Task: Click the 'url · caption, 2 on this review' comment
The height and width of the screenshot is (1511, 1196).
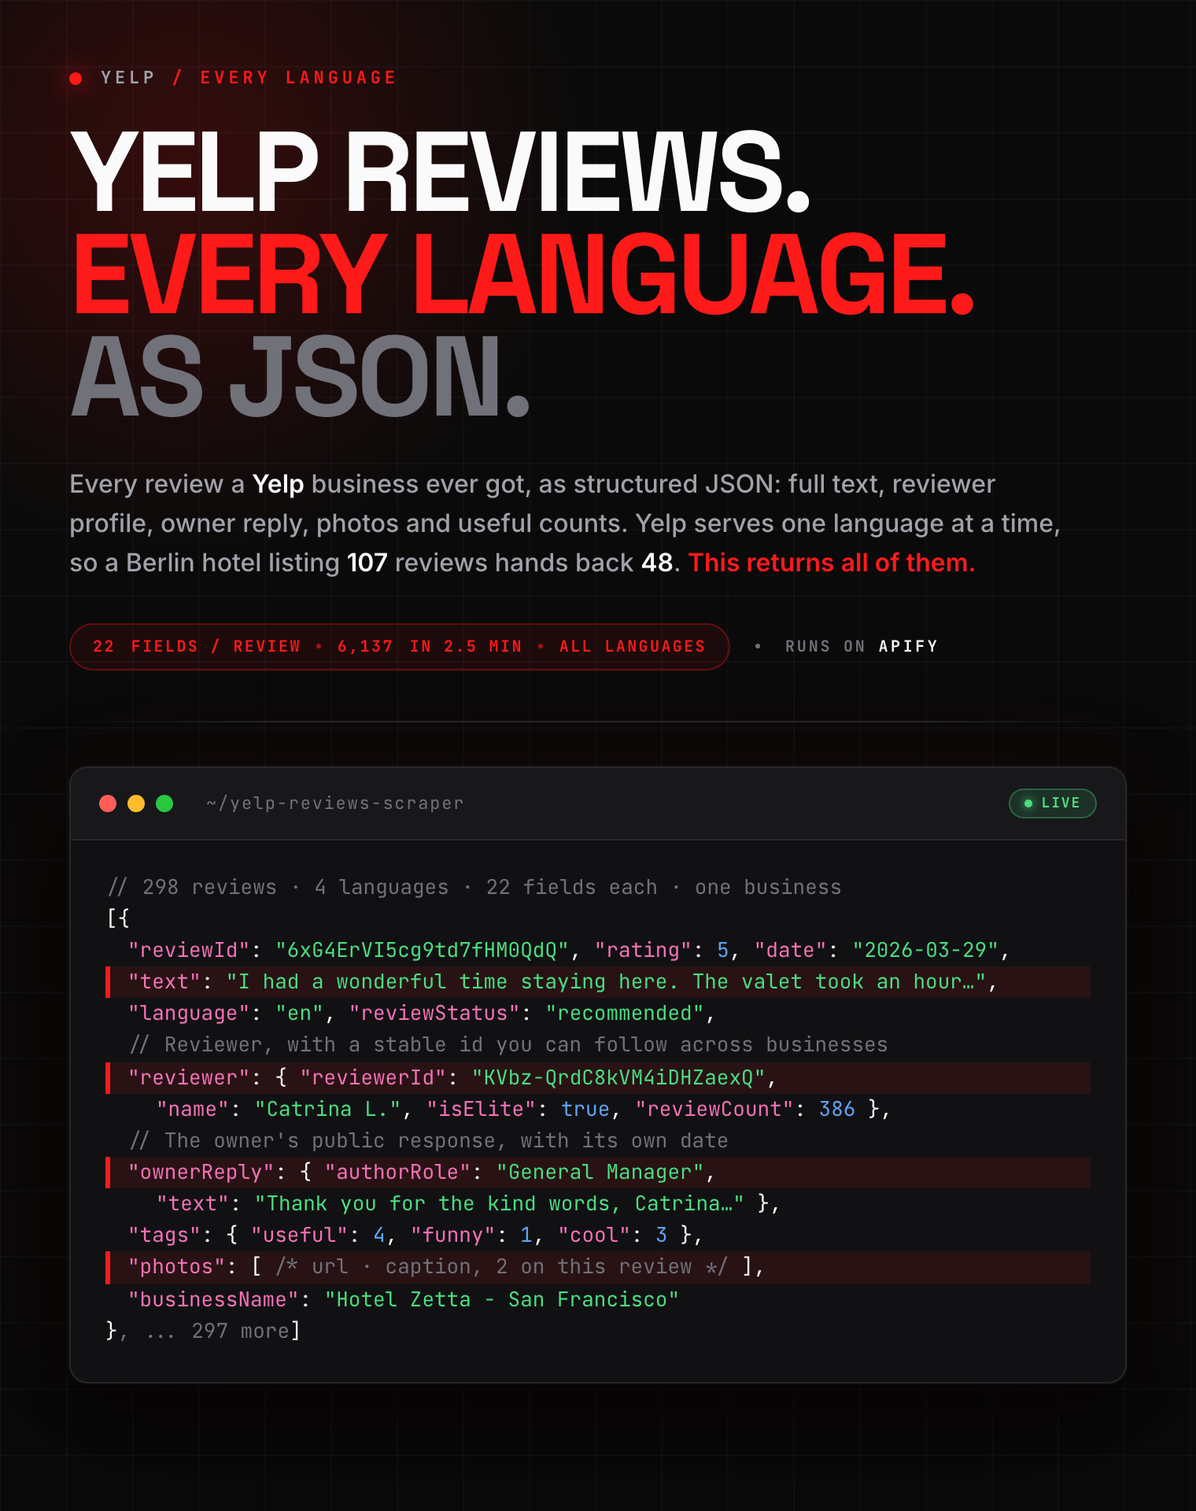Action: pyautogui.click(x=502, y=1267)
